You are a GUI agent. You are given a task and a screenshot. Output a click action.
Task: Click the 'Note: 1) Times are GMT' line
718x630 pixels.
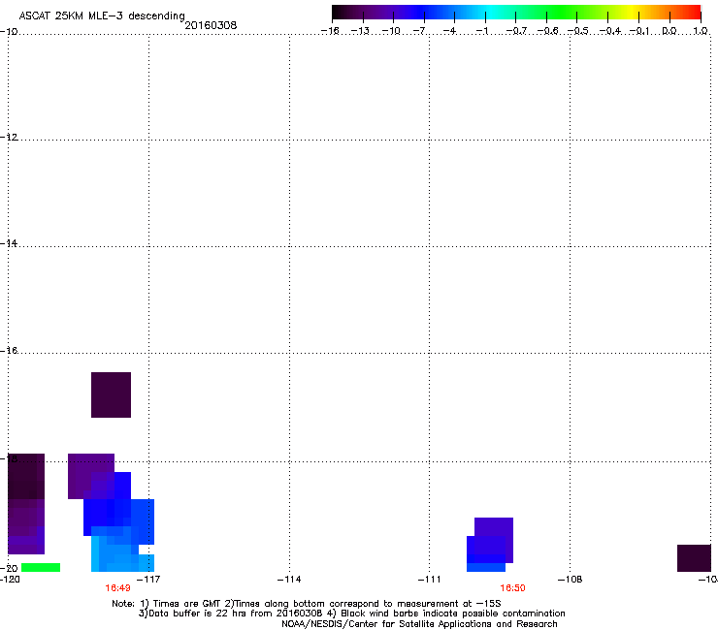(307, 604)
